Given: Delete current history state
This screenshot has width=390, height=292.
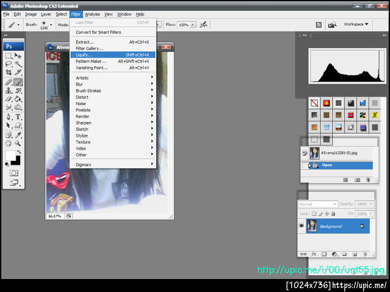Looking at the screenshot, I should pos(368,180).
